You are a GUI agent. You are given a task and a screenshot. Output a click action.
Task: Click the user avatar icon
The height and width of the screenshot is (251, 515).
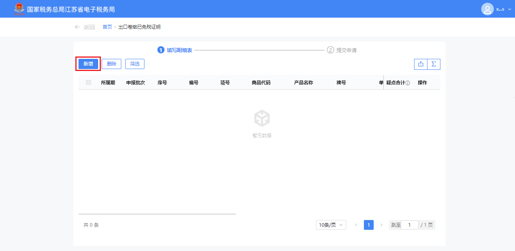[487, 9]
